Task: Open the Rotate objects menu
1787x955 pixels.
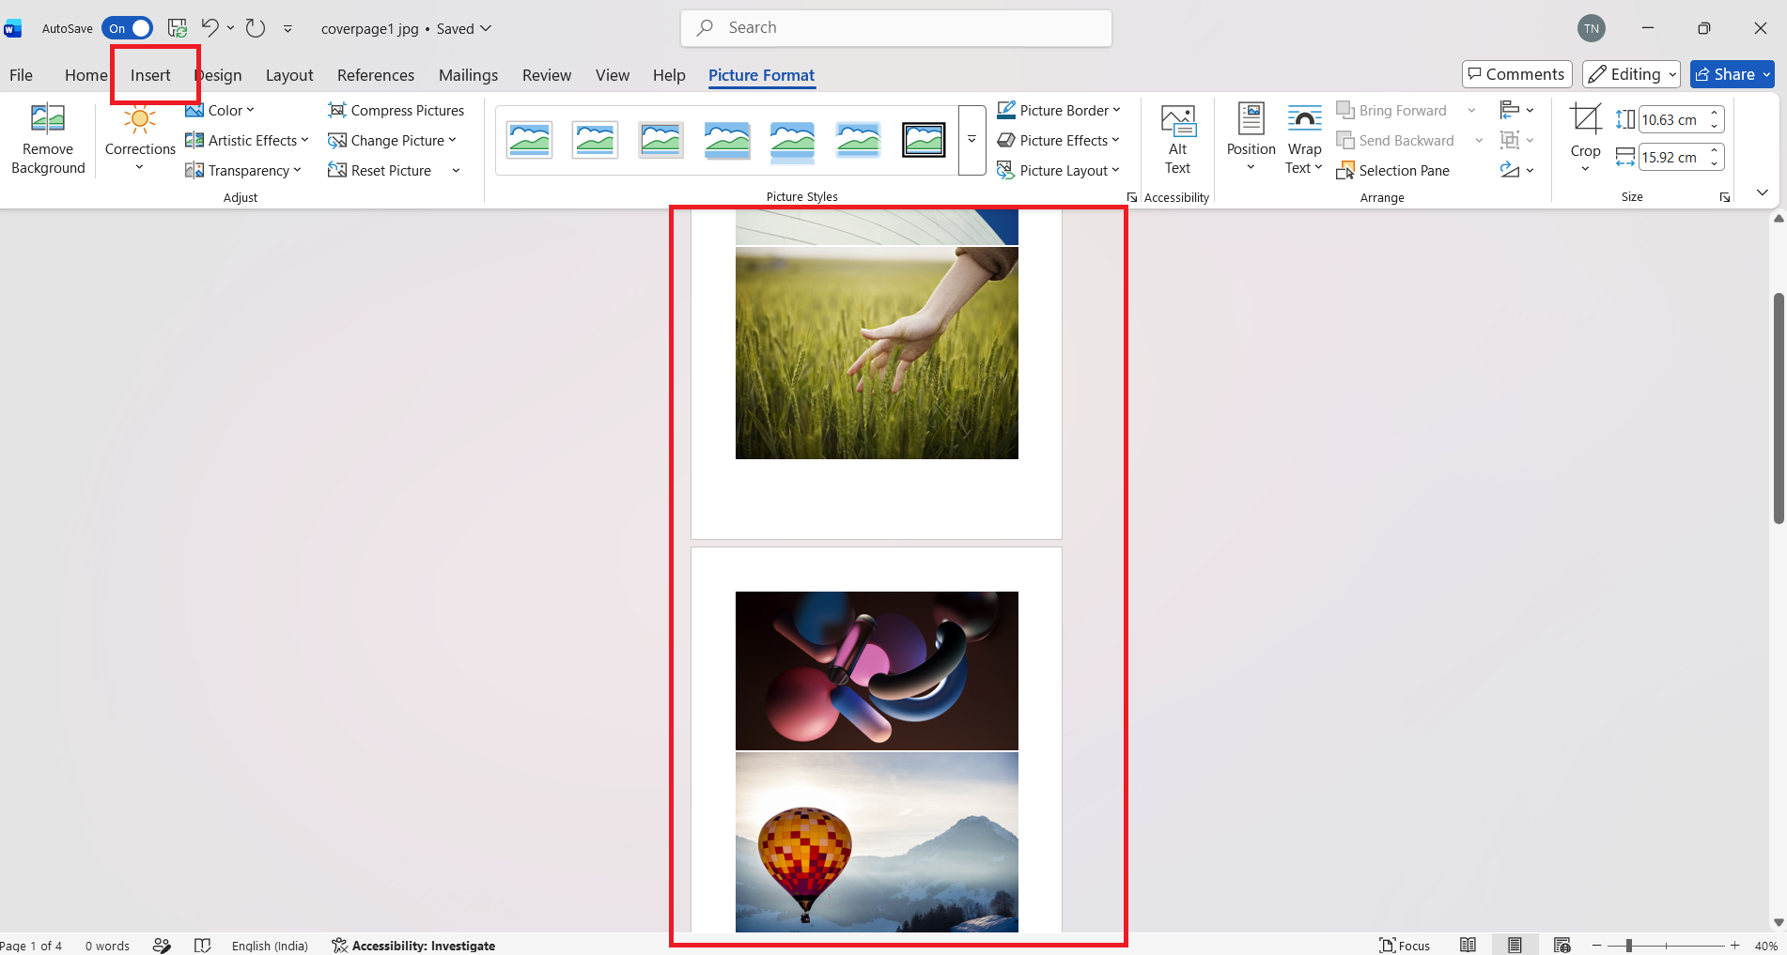Action: click(x=1516, y=170)
